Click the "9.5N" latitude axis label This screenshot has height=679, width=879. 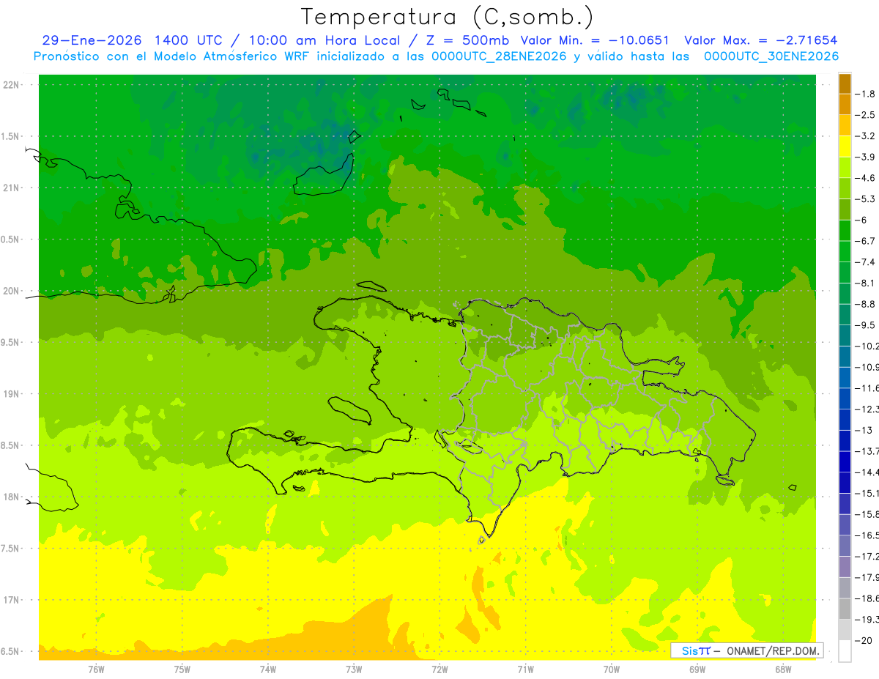coord(11,343)
